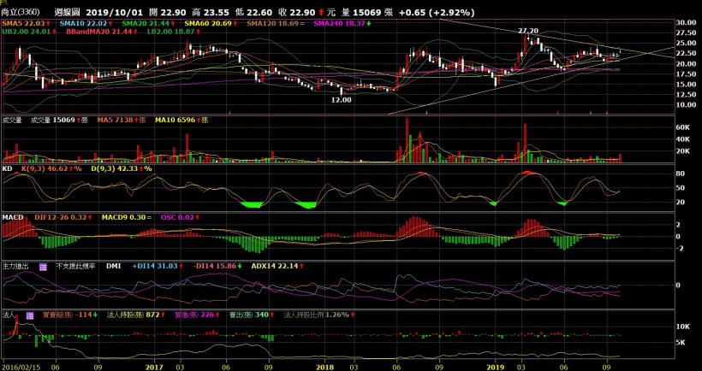Click the UB2.00 24.01 upper band label
The width and height of the screenshot is (702, 371).
tap(30, 32)
